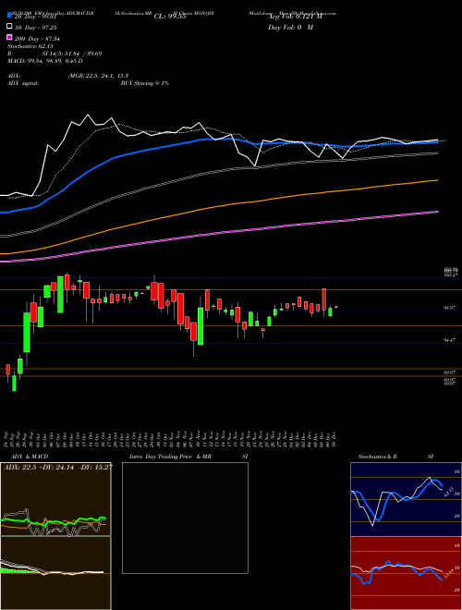The image size is (462, 610).
Task: Click the 98.97 price axis label
Action: [450, 308]
